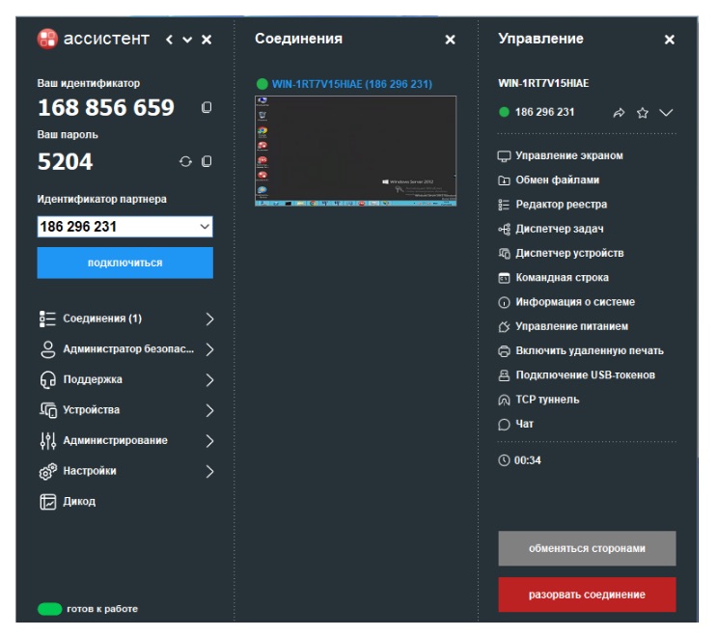Click the Командная строка terminal icon

coord(504,278)
